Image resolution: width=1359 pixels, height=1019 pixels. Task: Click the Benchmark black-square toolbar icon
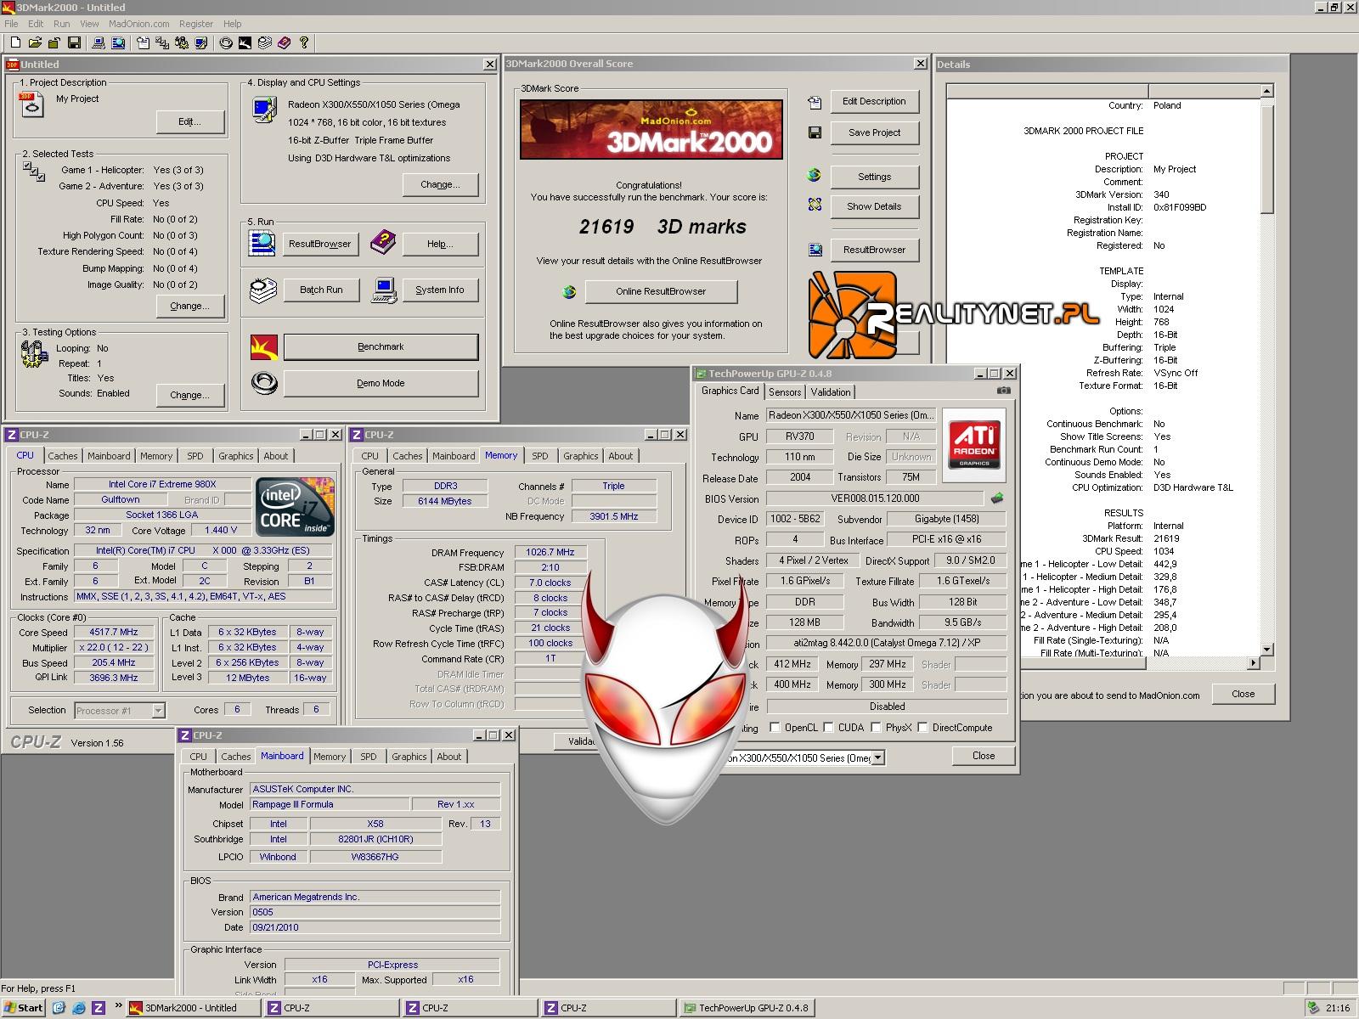pyautogui.click(x=245, y=42)
